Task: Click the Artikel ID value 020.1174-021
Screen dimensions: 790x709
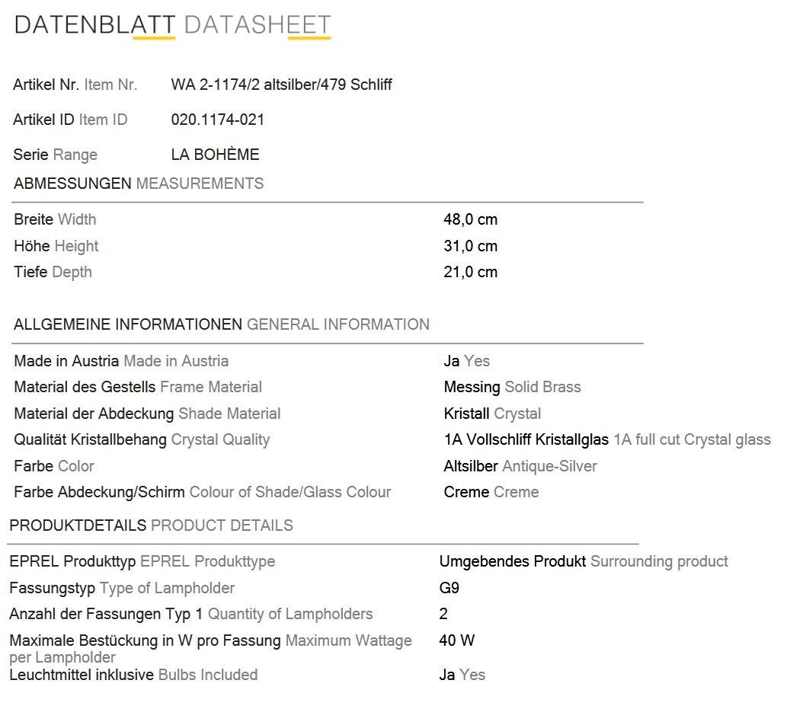Action: (x=218, y=120)
